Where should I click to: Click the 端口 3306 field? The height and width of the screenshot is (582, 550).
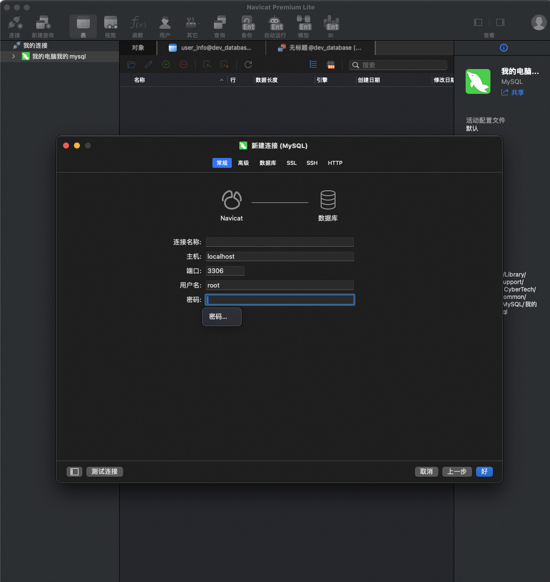pyautogui.click(x=225, y=271)
